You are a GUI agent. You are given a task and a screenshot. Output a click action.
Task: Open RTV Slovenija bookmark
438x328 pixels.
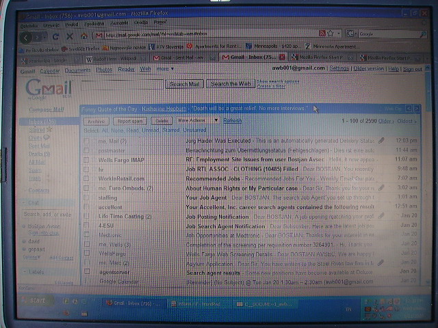[166, 47]
